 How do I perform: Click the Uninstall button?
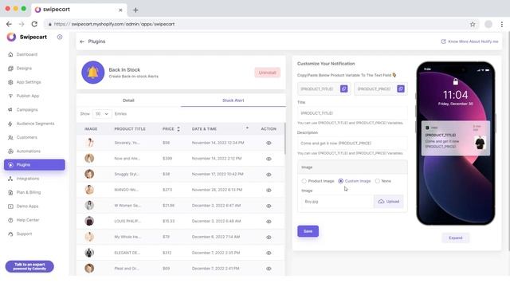pos(268,73)
